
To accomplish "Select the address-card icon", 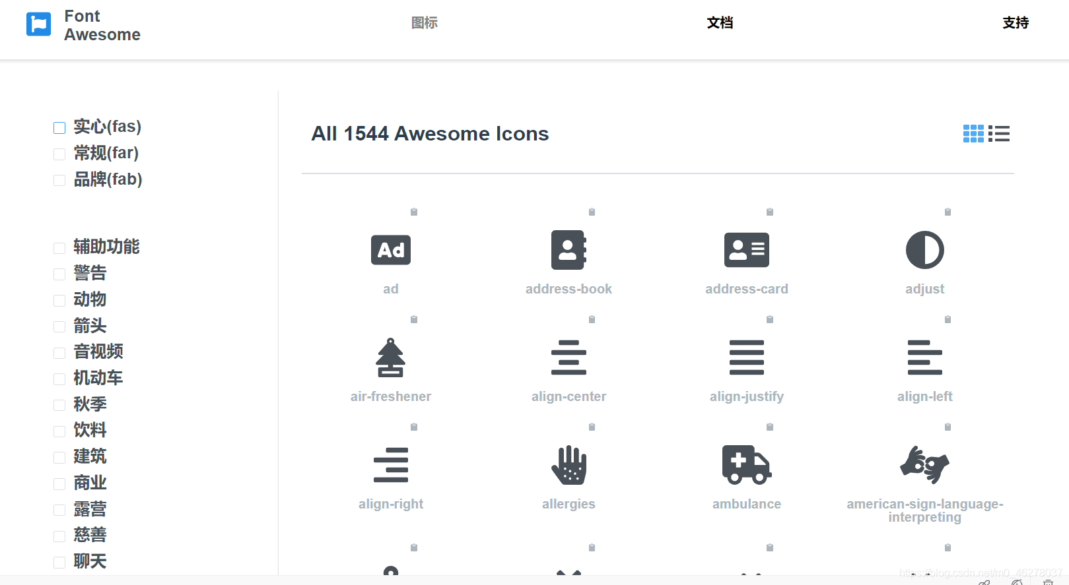I will pyautogui.click(x=747, y=250).
